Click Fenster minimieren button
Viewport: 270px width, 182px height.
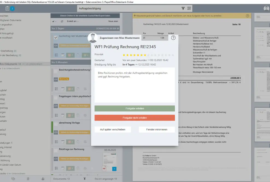(x=157, y=130)
